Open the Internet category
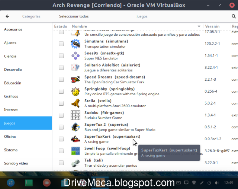The width and height of the screenshot is (238, 189). pyautogui.click(x=26, y=110)
